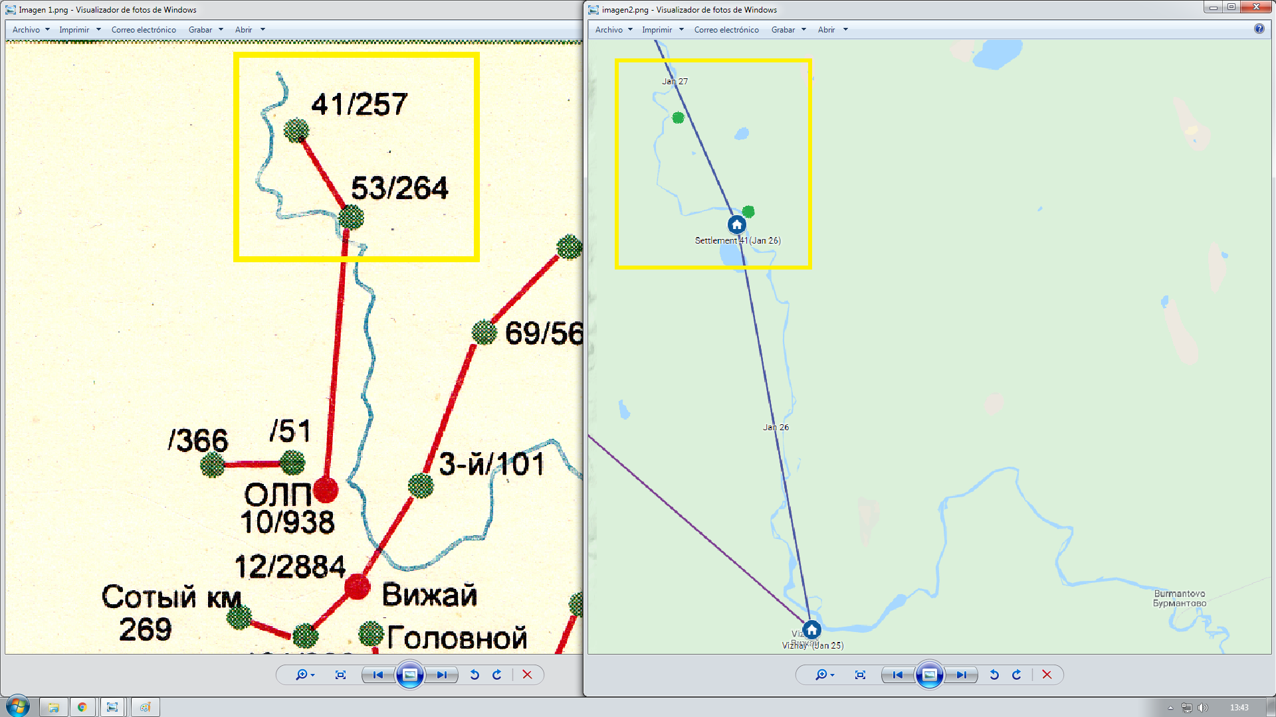The width and height of the screenshot is (1276, 717).
Task: Click Vizhay home marker on map
Action: click(811, 629)
